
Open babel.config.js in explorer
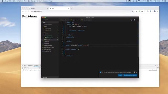[x=50, y=45]
